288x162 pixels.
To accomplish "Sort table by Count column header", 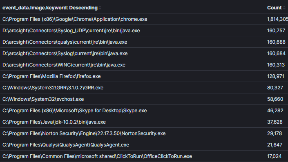I will click(274, 8).
